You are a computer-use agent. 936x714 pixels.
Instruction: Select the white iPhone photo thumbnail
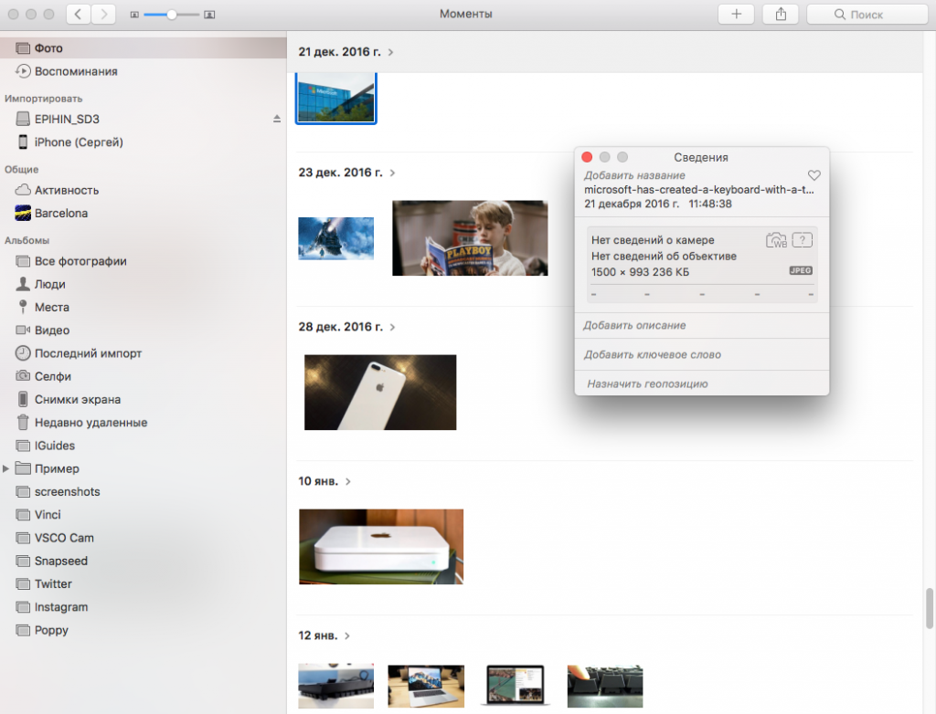pyautogui.click(x=379, y=392)
